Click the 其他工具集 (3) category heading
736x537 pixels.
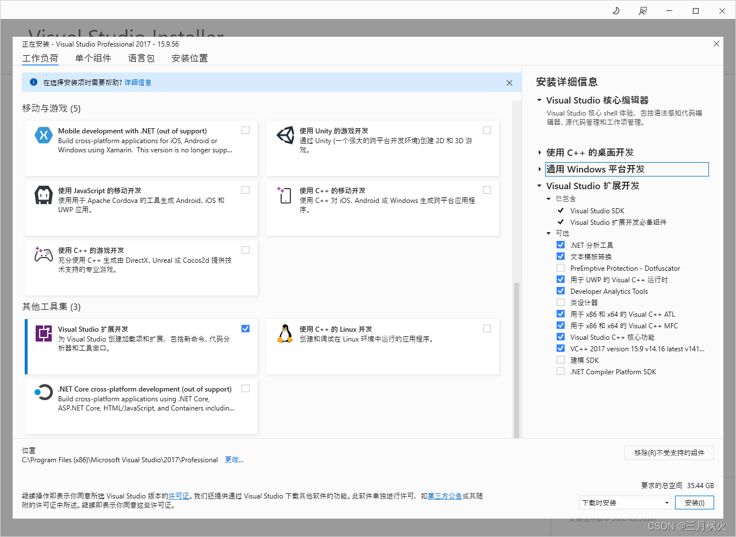click(52, 306)
